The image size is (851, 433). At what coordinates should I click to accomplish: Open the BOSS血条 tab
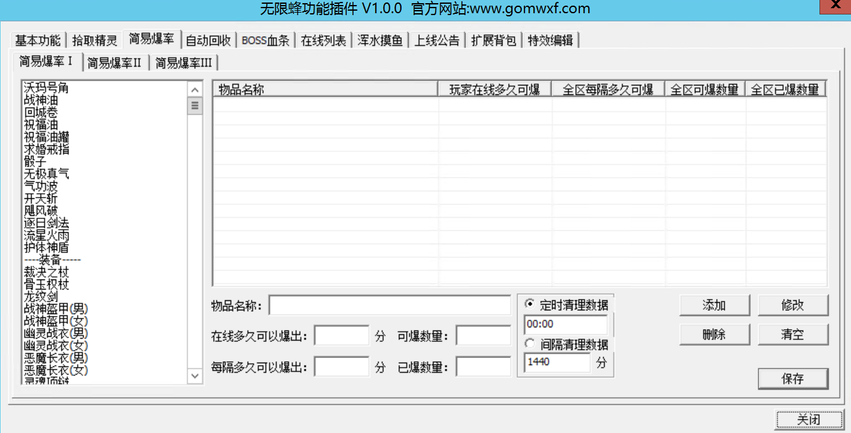265,40
